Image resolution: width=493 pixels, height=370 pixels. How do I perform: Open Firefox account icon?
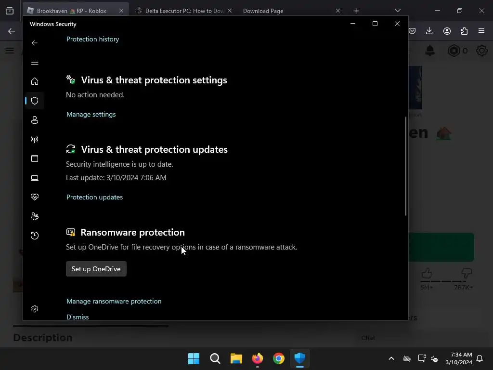click(x=447, y=31)
